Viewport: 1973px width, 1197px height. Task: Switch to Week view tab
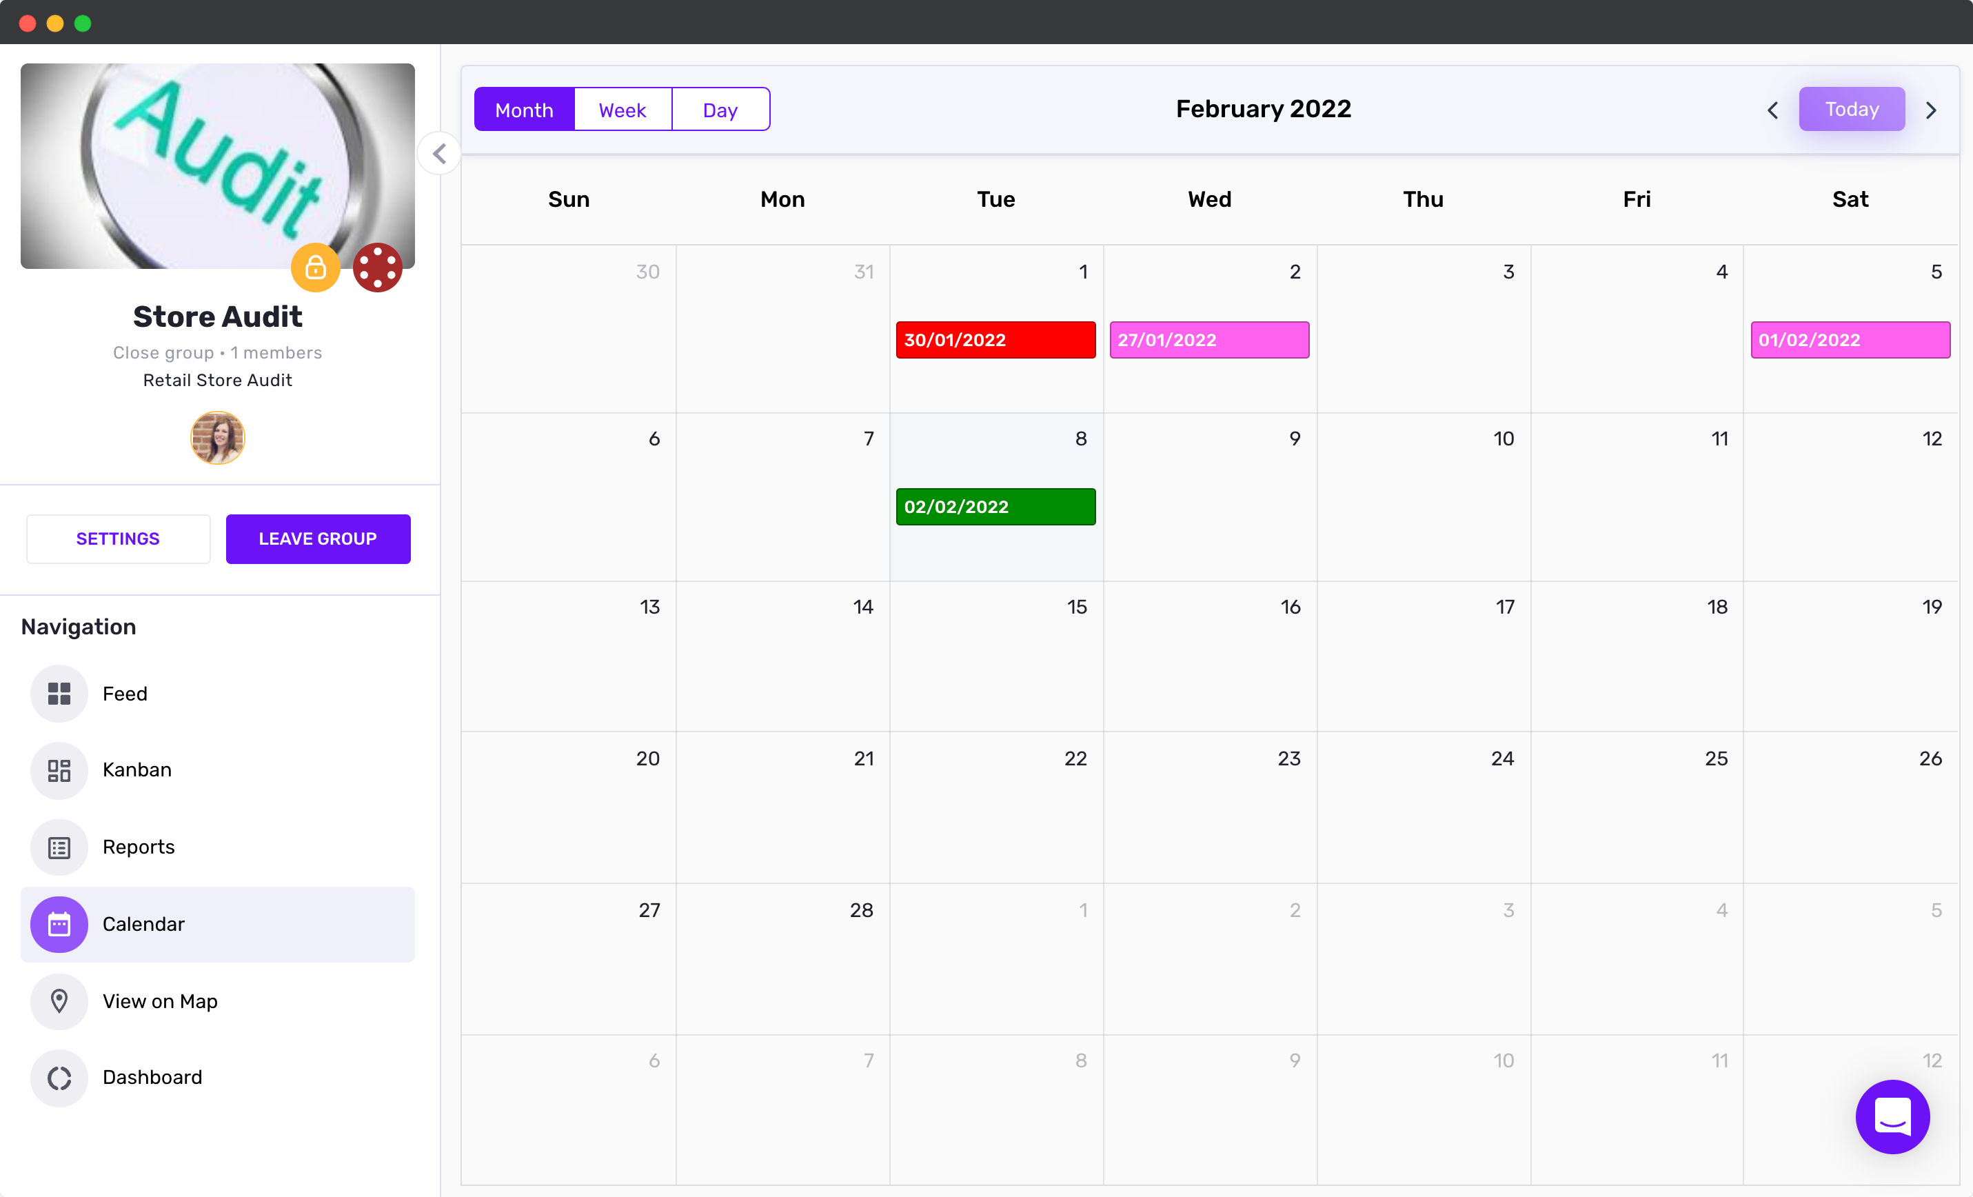[x=623, y=110]
